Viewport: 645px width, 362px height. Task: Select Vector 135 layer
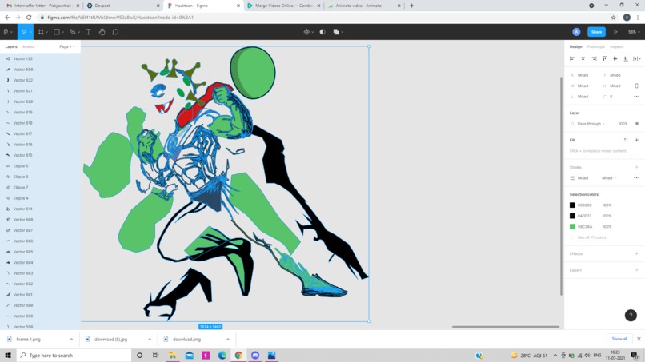pyautogui.click(x=40, y=59)
